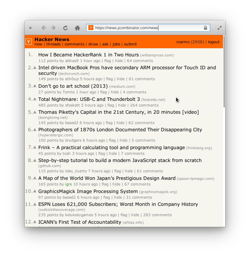Go to the comments section link
The width and height of the screenshot is (250, 256).
tap(75, 44)
